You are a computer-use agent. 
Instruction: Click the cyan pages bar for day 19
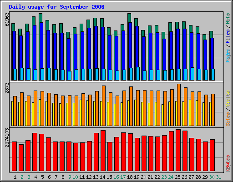pos(138,74)
